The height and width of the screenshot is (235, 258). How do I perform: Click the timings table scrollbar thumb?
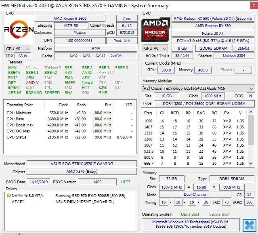point(251,130)
